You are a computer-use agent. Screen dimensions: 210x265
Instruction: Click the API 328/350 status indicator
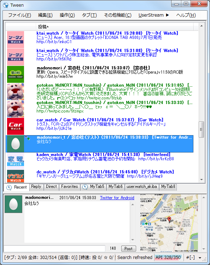coord(168,258)
